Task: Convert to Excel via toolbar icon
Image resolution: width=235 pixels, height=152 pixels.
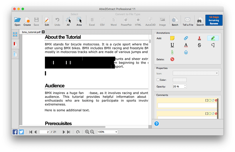Action: tap(92, 22)
